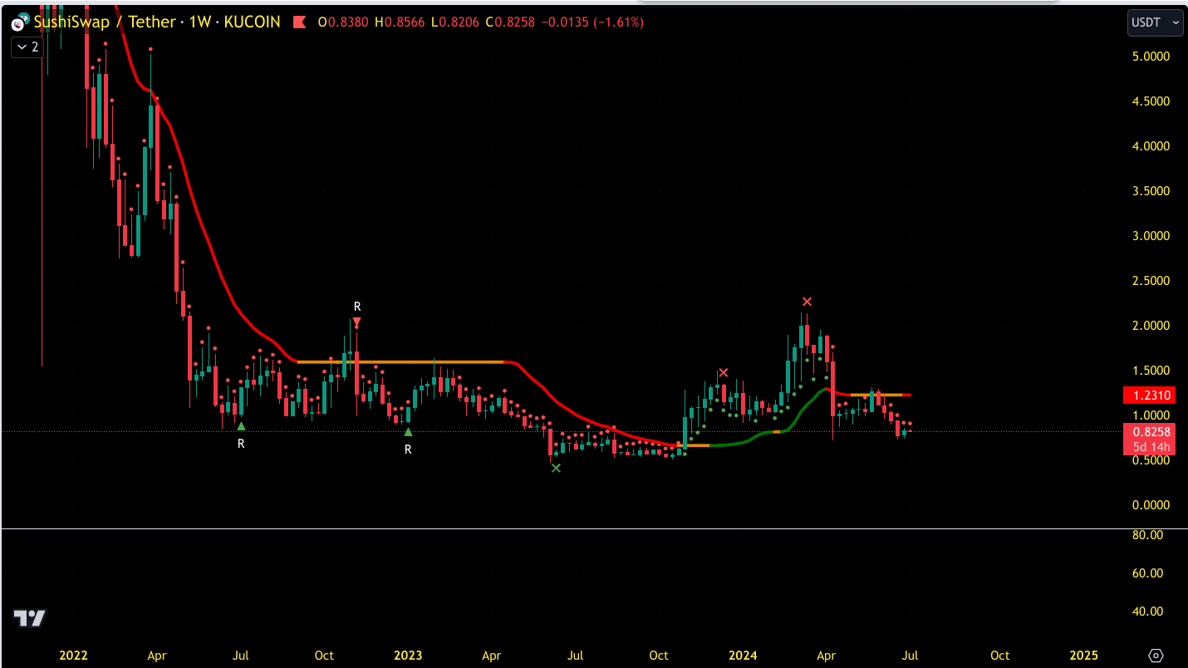
Task: Click the open value O0.8380
Action: tap(345, 22)
